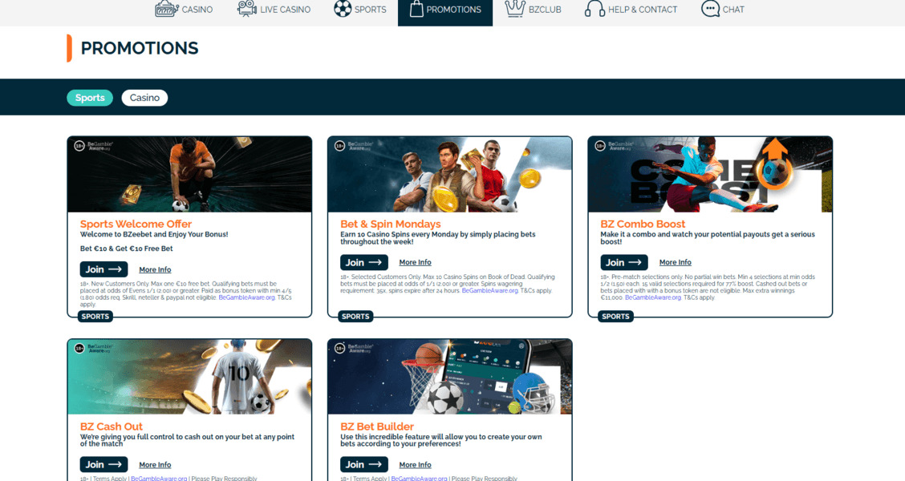
Task: Open the HELP & CONTACT menu label
Action: 643,10
